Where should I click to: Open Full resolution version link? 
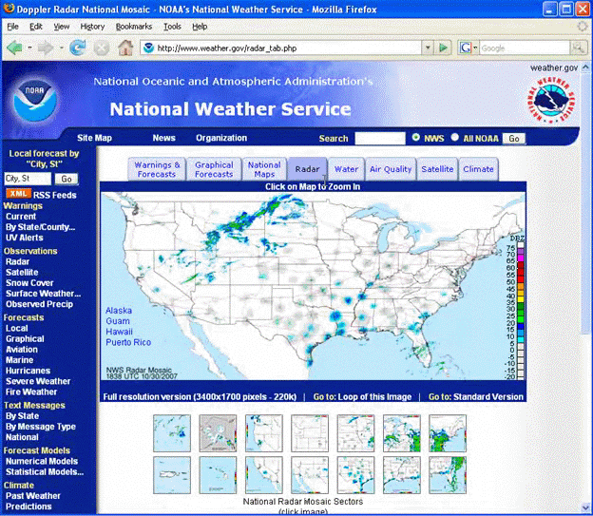click(200, 397)
